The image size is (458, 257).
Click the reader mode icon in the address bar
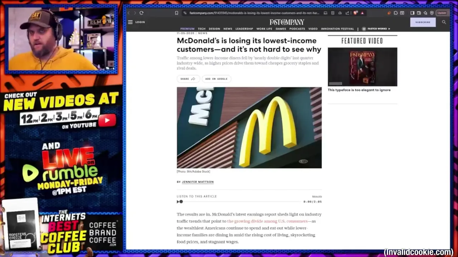coord(332,13)
